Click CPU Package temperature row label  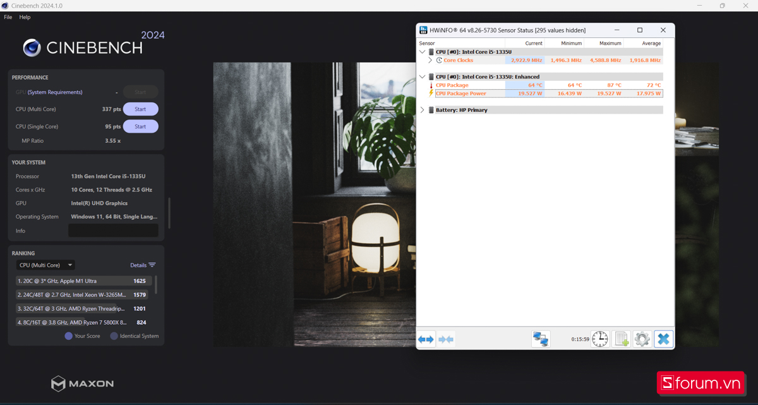pyautogui.click(x=452, y=85)
